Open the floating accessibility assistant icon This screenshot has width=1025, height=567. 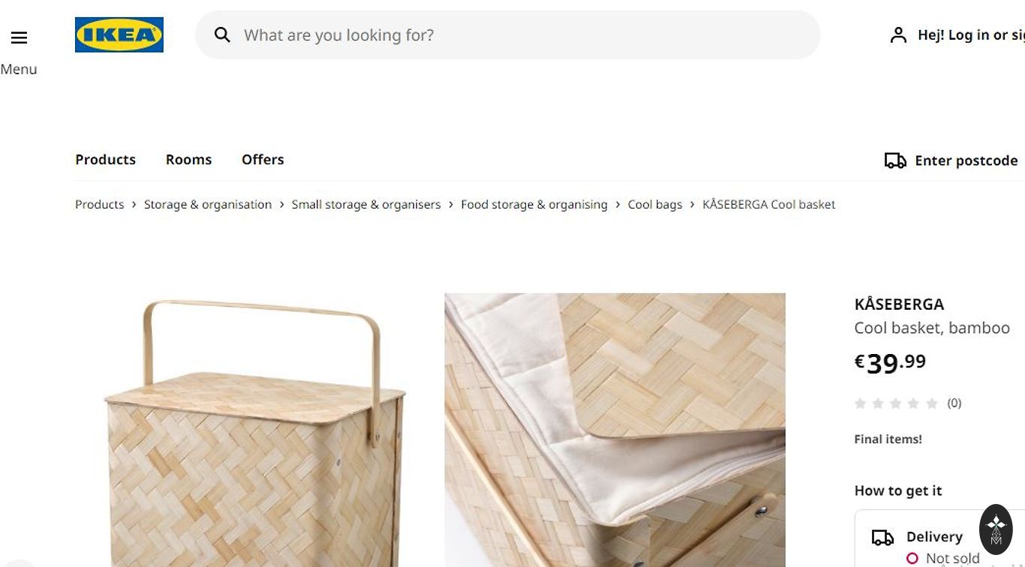pyautogui.click(x=996, y=529)
